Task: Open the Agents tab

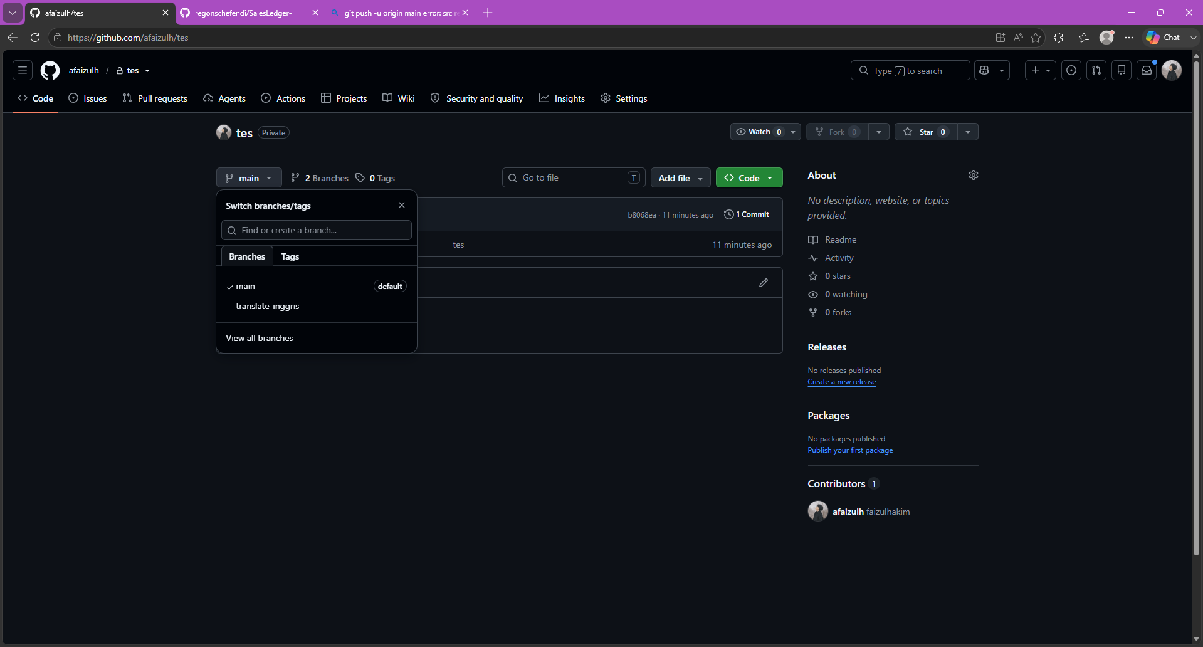Action: (x=224, y=98)
